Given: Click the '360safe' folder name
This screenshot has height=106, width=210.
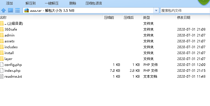Looking at the screenshot, I should (x=11, y=29).
